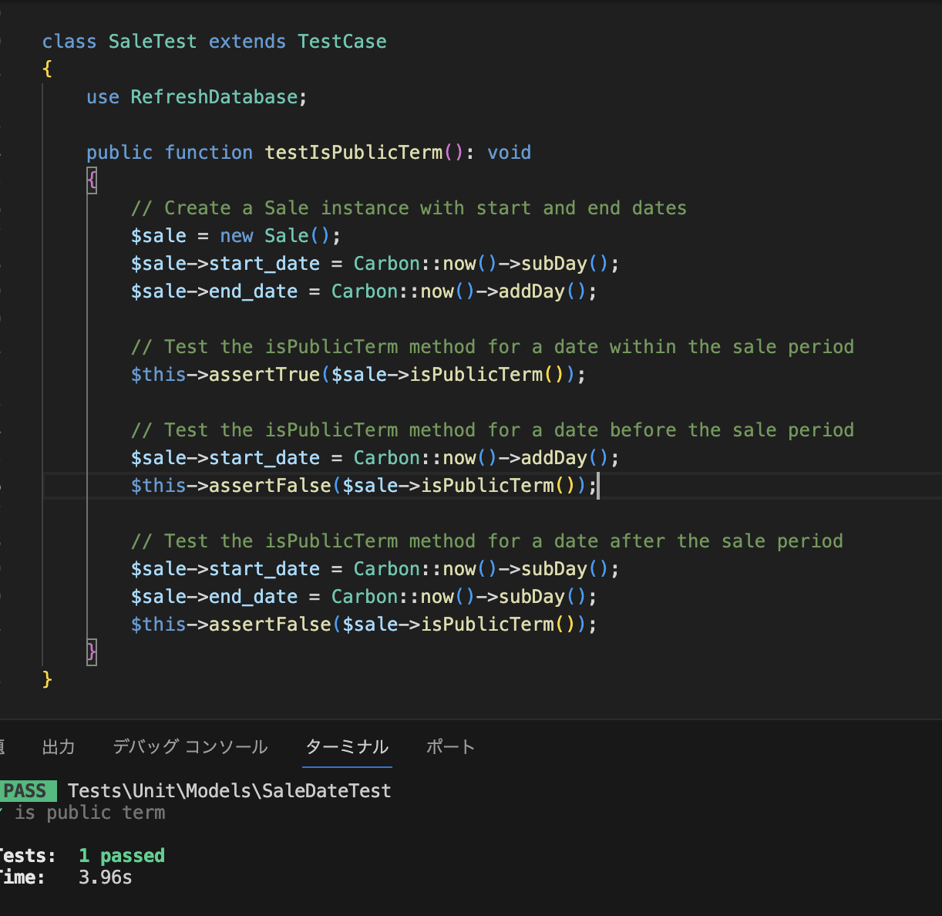This screenshot has height=916, width=942.
Task: Click the comment about date before sale period
Action: (x=492, y=430)
